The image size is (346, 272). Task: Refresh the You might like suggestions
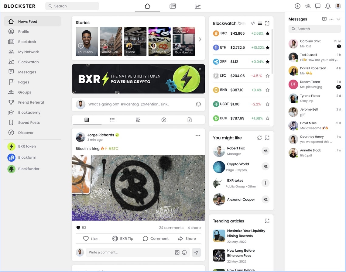tap(259, 138)
